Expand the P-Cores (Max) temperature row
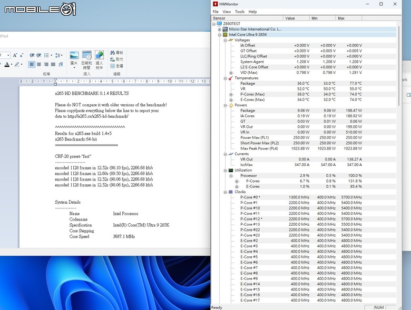 (231, 95)
